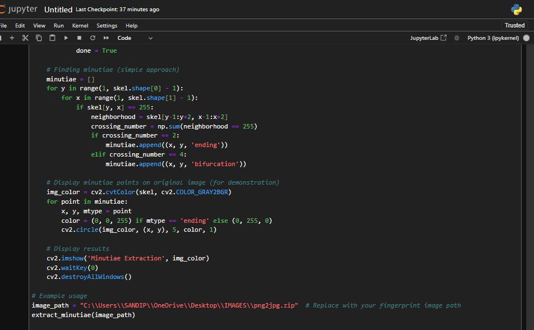Screen dimensions: 534x330
Task: Restart the kernel icon
Action: [x=93, y=38]
